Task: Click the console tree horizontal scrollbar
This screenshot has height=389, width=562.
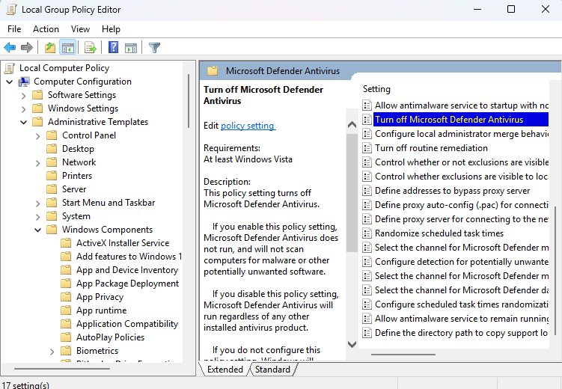Action: pos(62,368)
